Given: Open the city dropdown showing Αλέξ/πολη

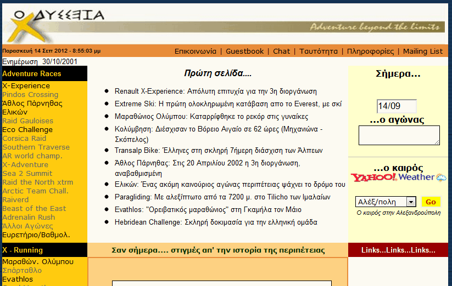Looking at the screenshot, I should pos(386,202).
